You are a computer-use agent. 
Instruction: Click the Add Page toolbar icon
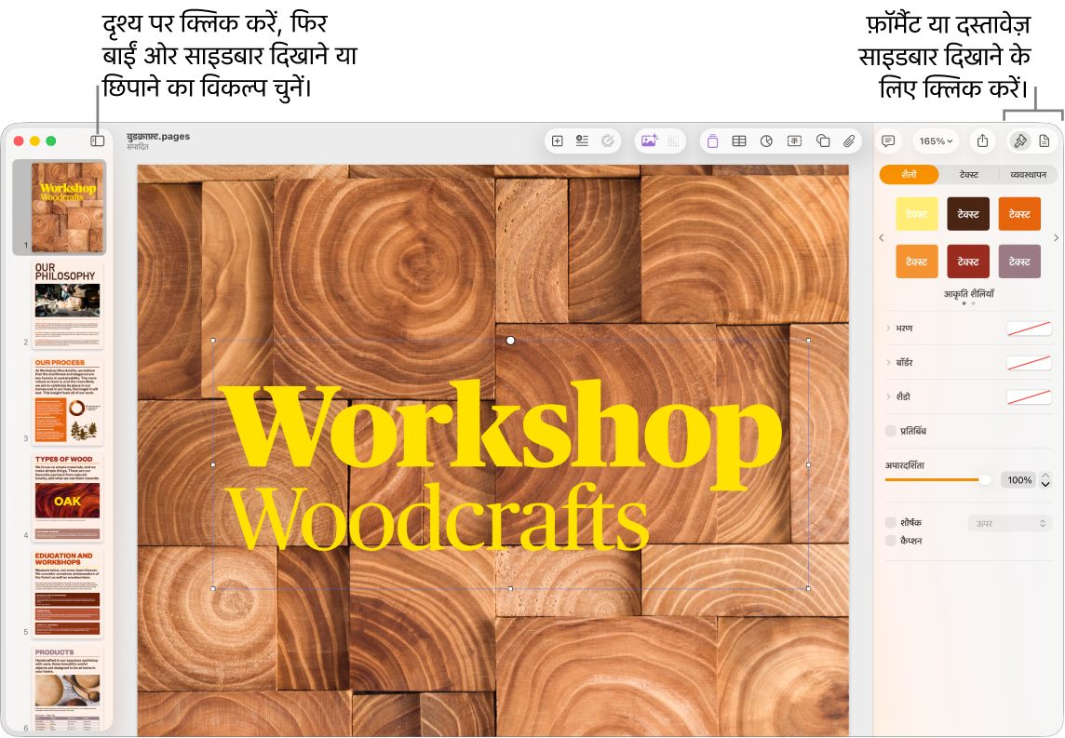pos(557,141)
